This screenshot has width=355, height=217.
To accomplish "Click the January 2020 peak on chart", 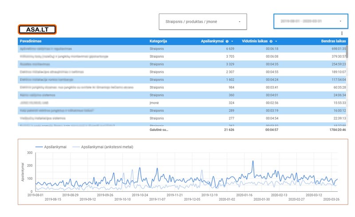I will [x=253, y=161].
